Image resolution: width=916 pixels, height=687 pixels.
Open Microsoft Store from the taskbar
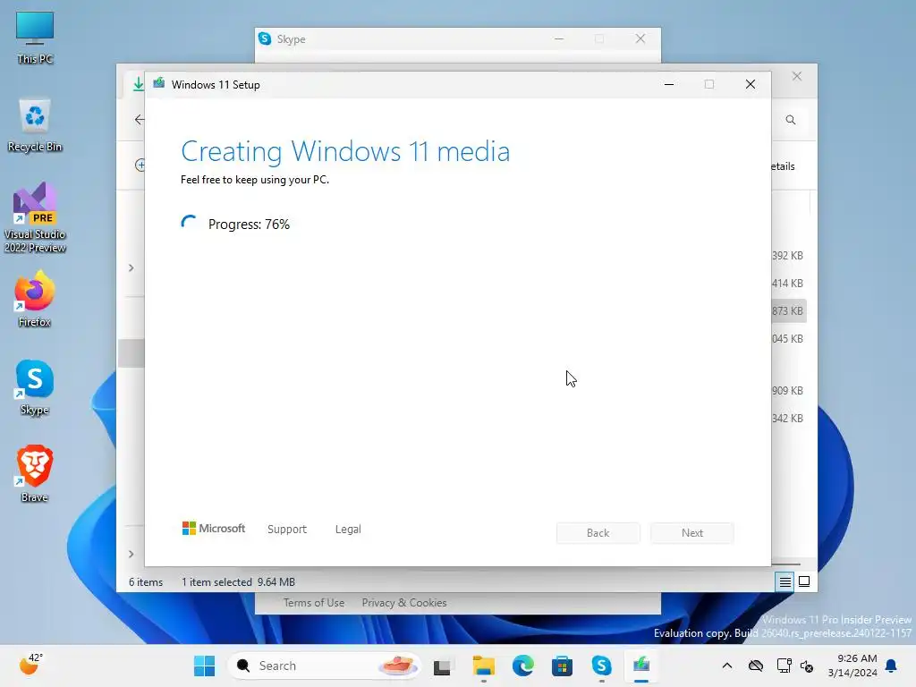[562, 666]
